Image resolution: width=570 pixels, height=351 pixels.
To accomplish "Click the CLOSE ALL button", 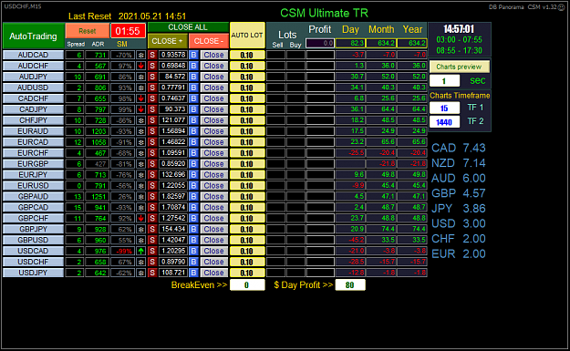I will (188, 27).
